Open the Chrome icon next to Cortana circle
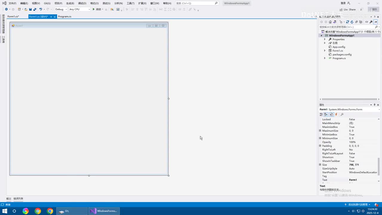The image size is (382, 215). pyautogui.click(x=26, y=211)
